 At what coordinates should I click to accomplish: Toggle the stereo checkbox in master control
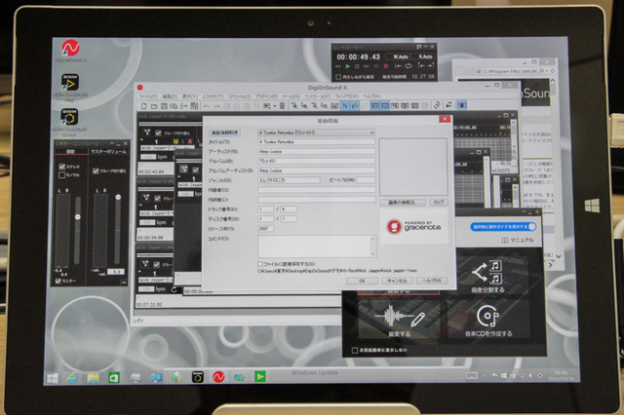pos(60,167)
